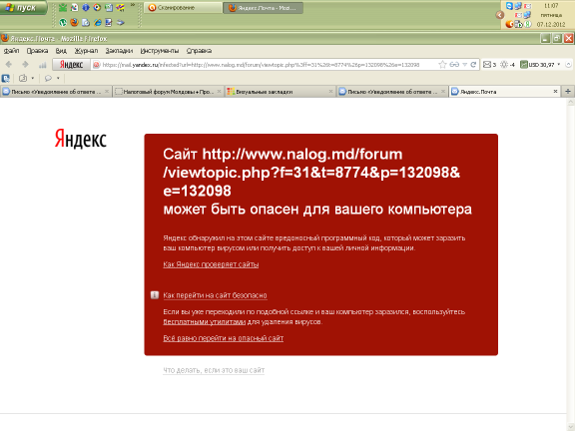
Task: Expand the speech bubble toolbar dropdown arrow
Action: [58, 78]
